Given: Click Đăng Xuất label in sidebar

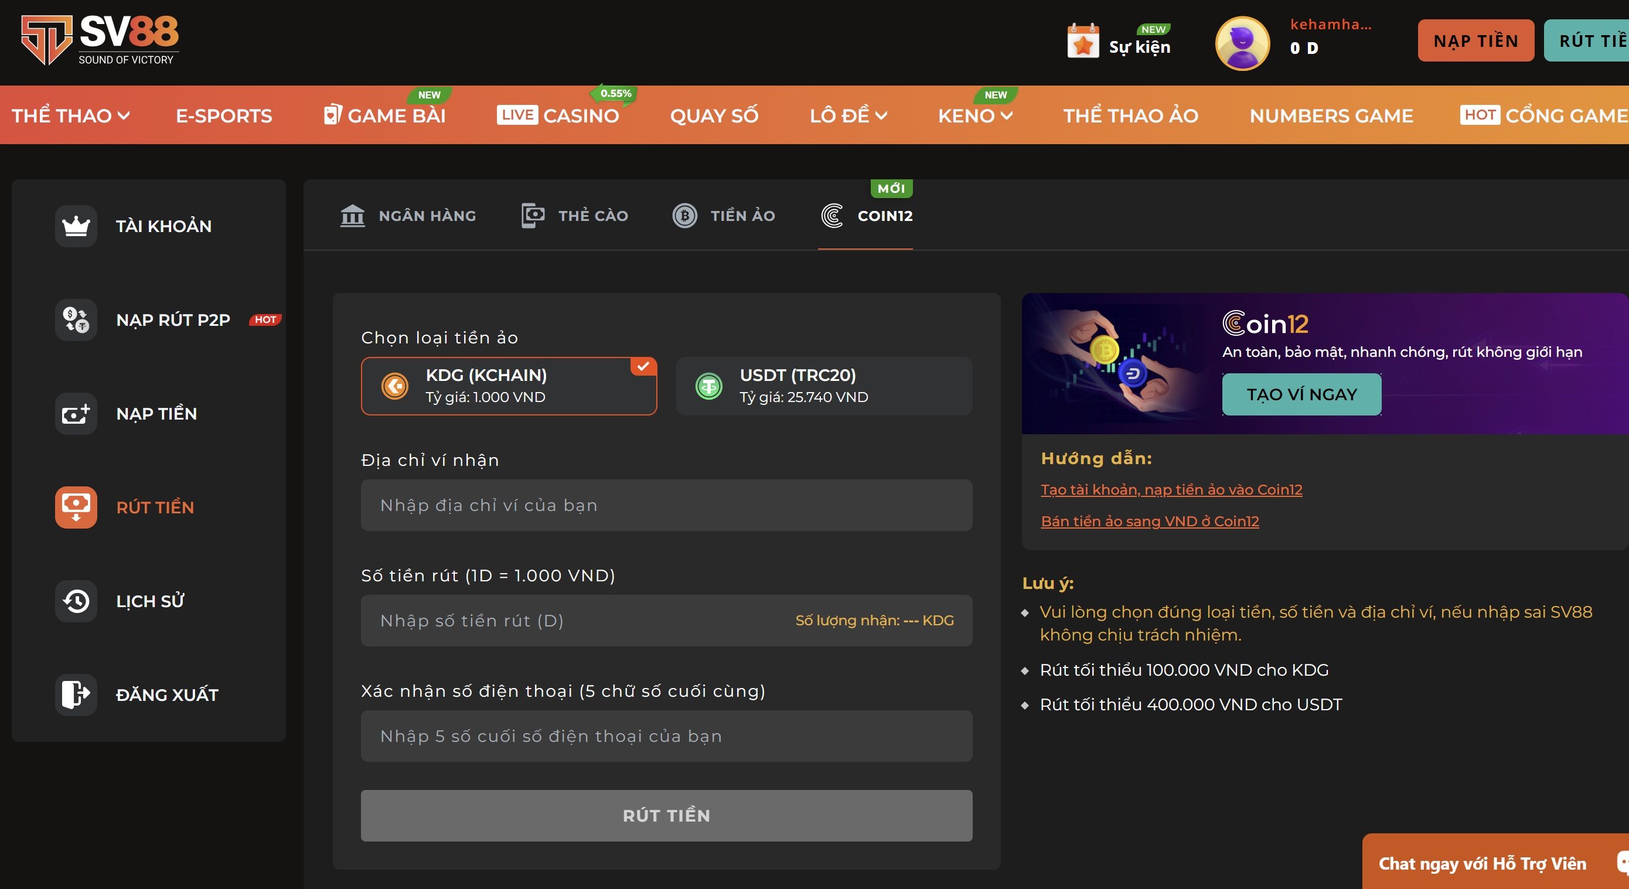Looking at the screenshot, I should 167,694.
